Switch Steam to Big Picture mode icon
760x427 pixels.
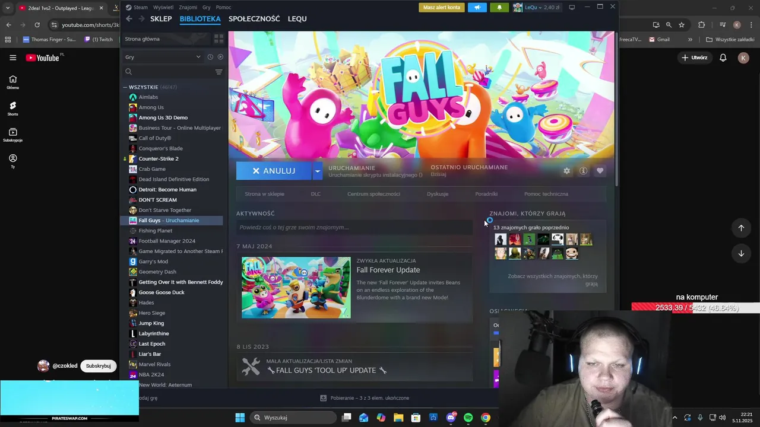pyautogui.click(x=572, y=7)
